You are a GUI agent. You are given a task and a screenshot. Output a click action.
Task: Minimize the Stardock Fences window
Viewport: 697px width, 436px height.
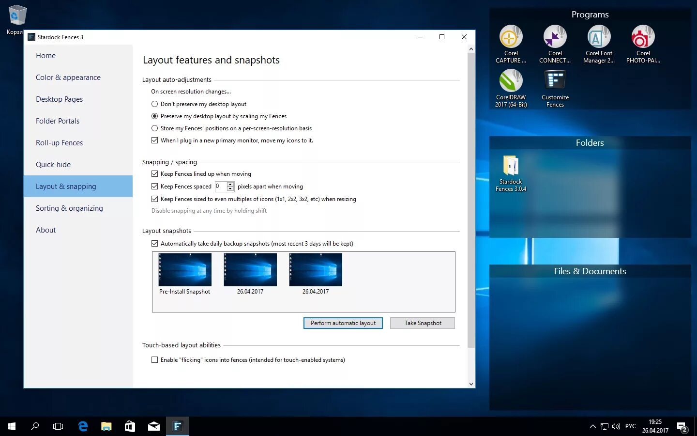coord(420,37)
